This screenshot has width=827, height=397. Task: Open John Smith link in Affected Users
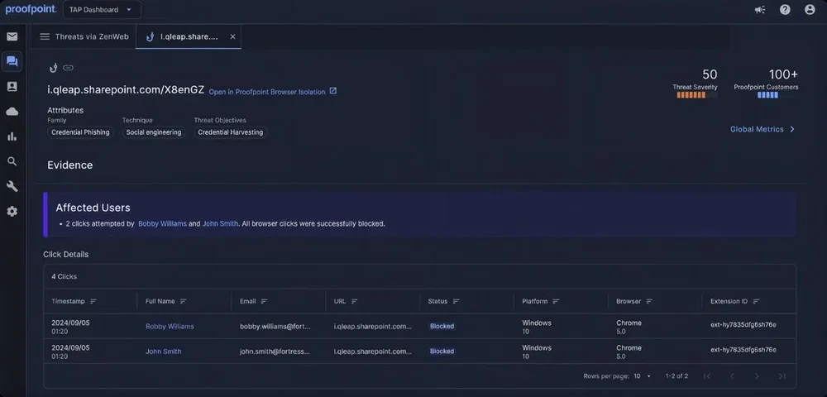pos(220,223)
